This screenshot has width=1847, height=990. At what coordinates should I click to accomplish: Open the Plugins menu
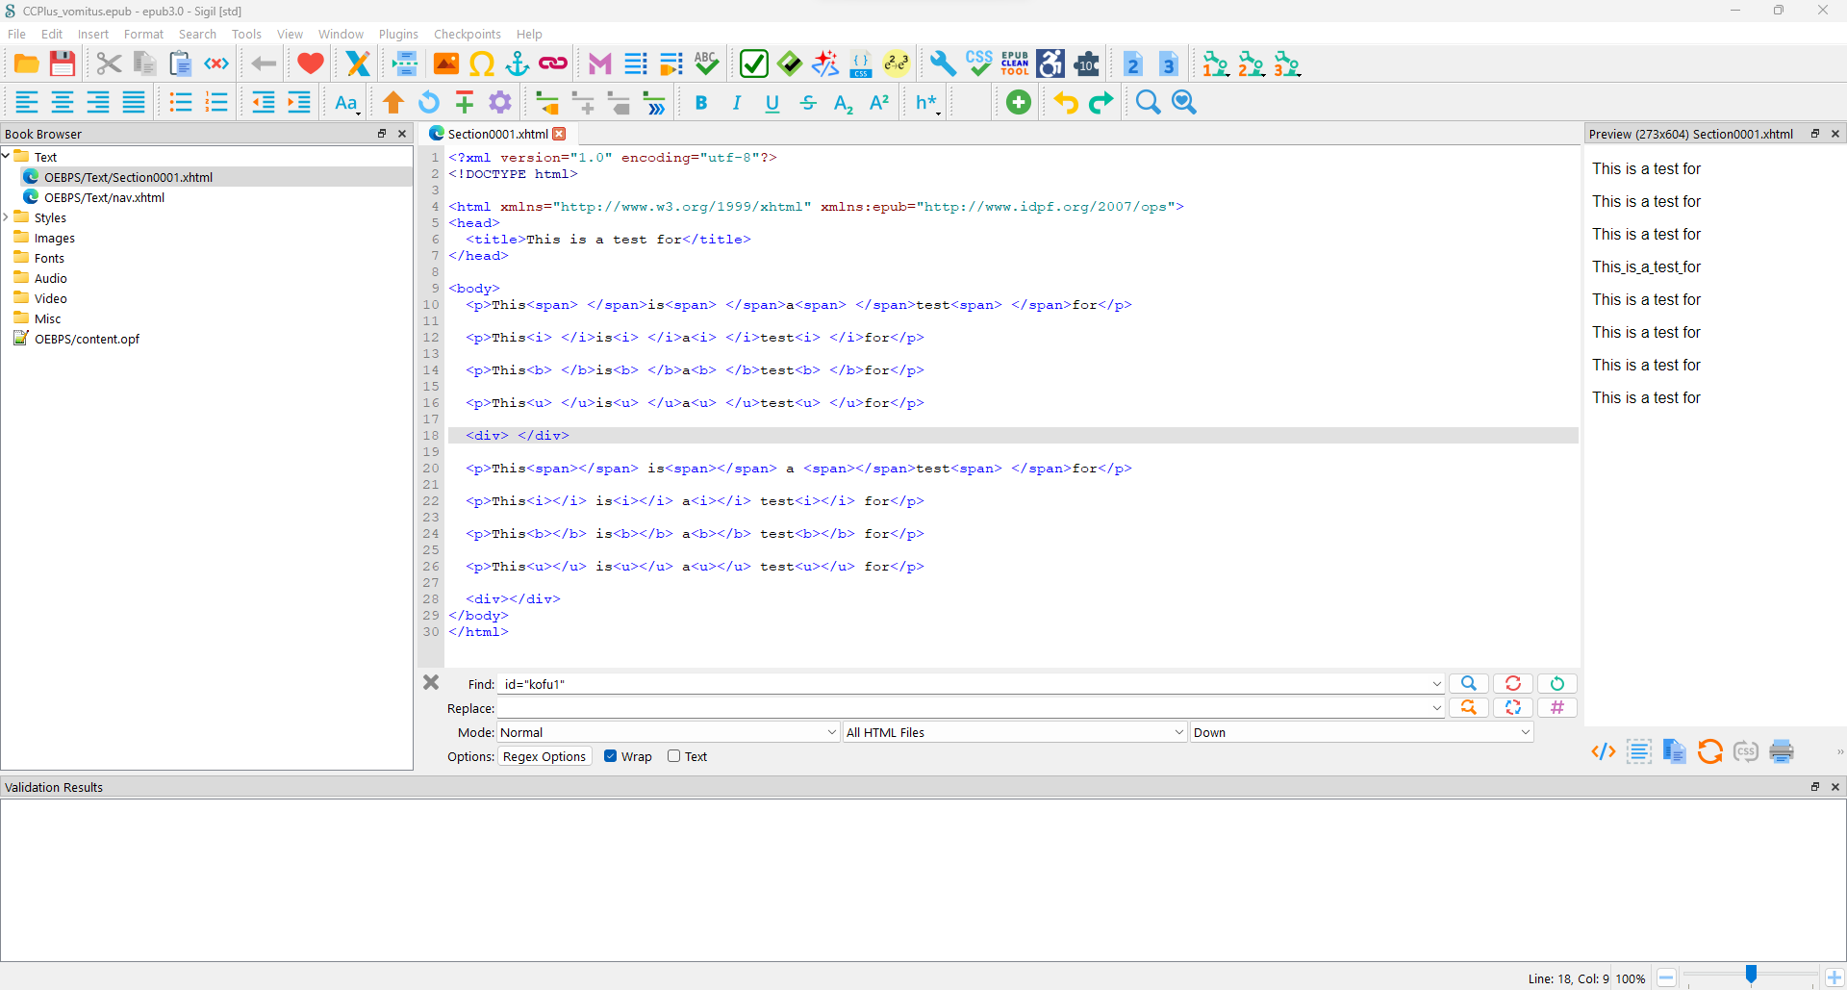click(397, 34)
